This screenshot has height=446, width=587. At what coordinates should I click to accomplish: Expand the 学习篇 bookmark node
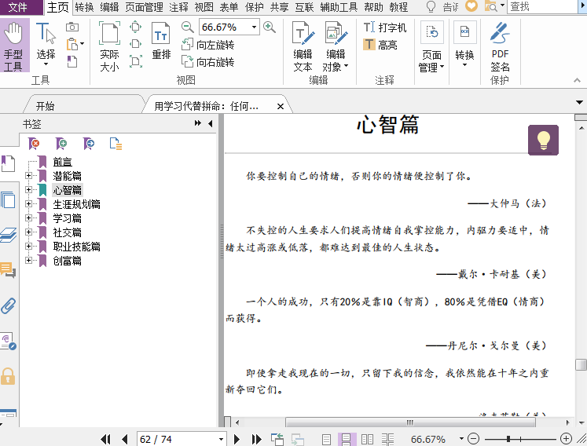click(x=28, y=218)
